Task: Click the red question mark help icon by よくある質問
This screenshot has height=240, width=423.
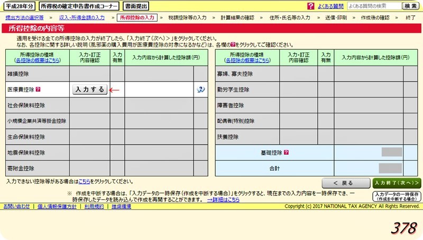Action: pos(310,6)
